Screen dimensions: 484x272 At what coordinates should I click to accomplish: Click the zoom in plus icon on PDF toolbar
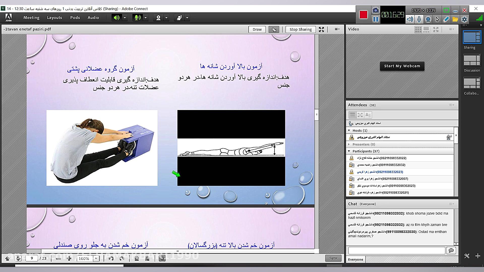point(69,258)
